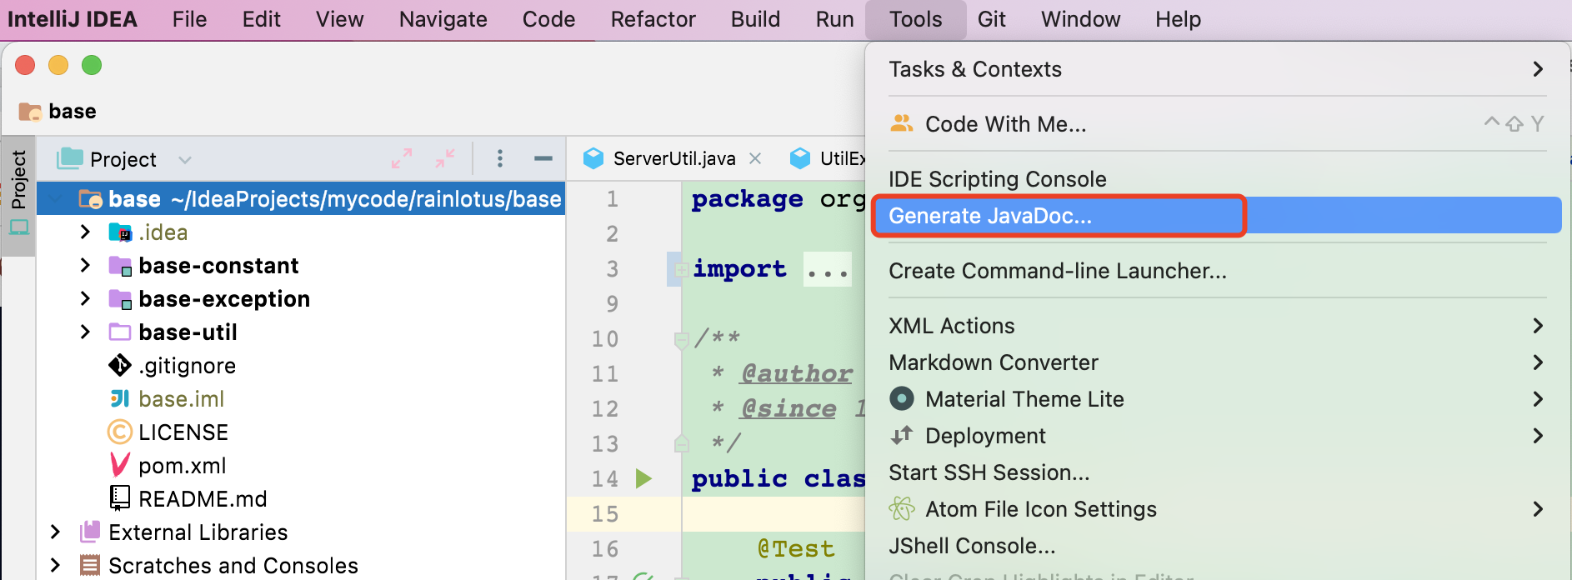Open the Refactor menu
This screenshot has width=1572, height=580.
click(653, 19)
